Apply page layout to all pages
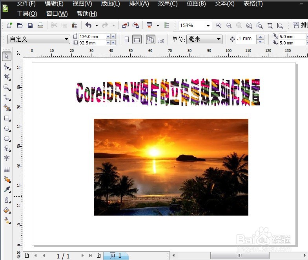This screenshot has height=260, width=308. [x=151, y=39]
